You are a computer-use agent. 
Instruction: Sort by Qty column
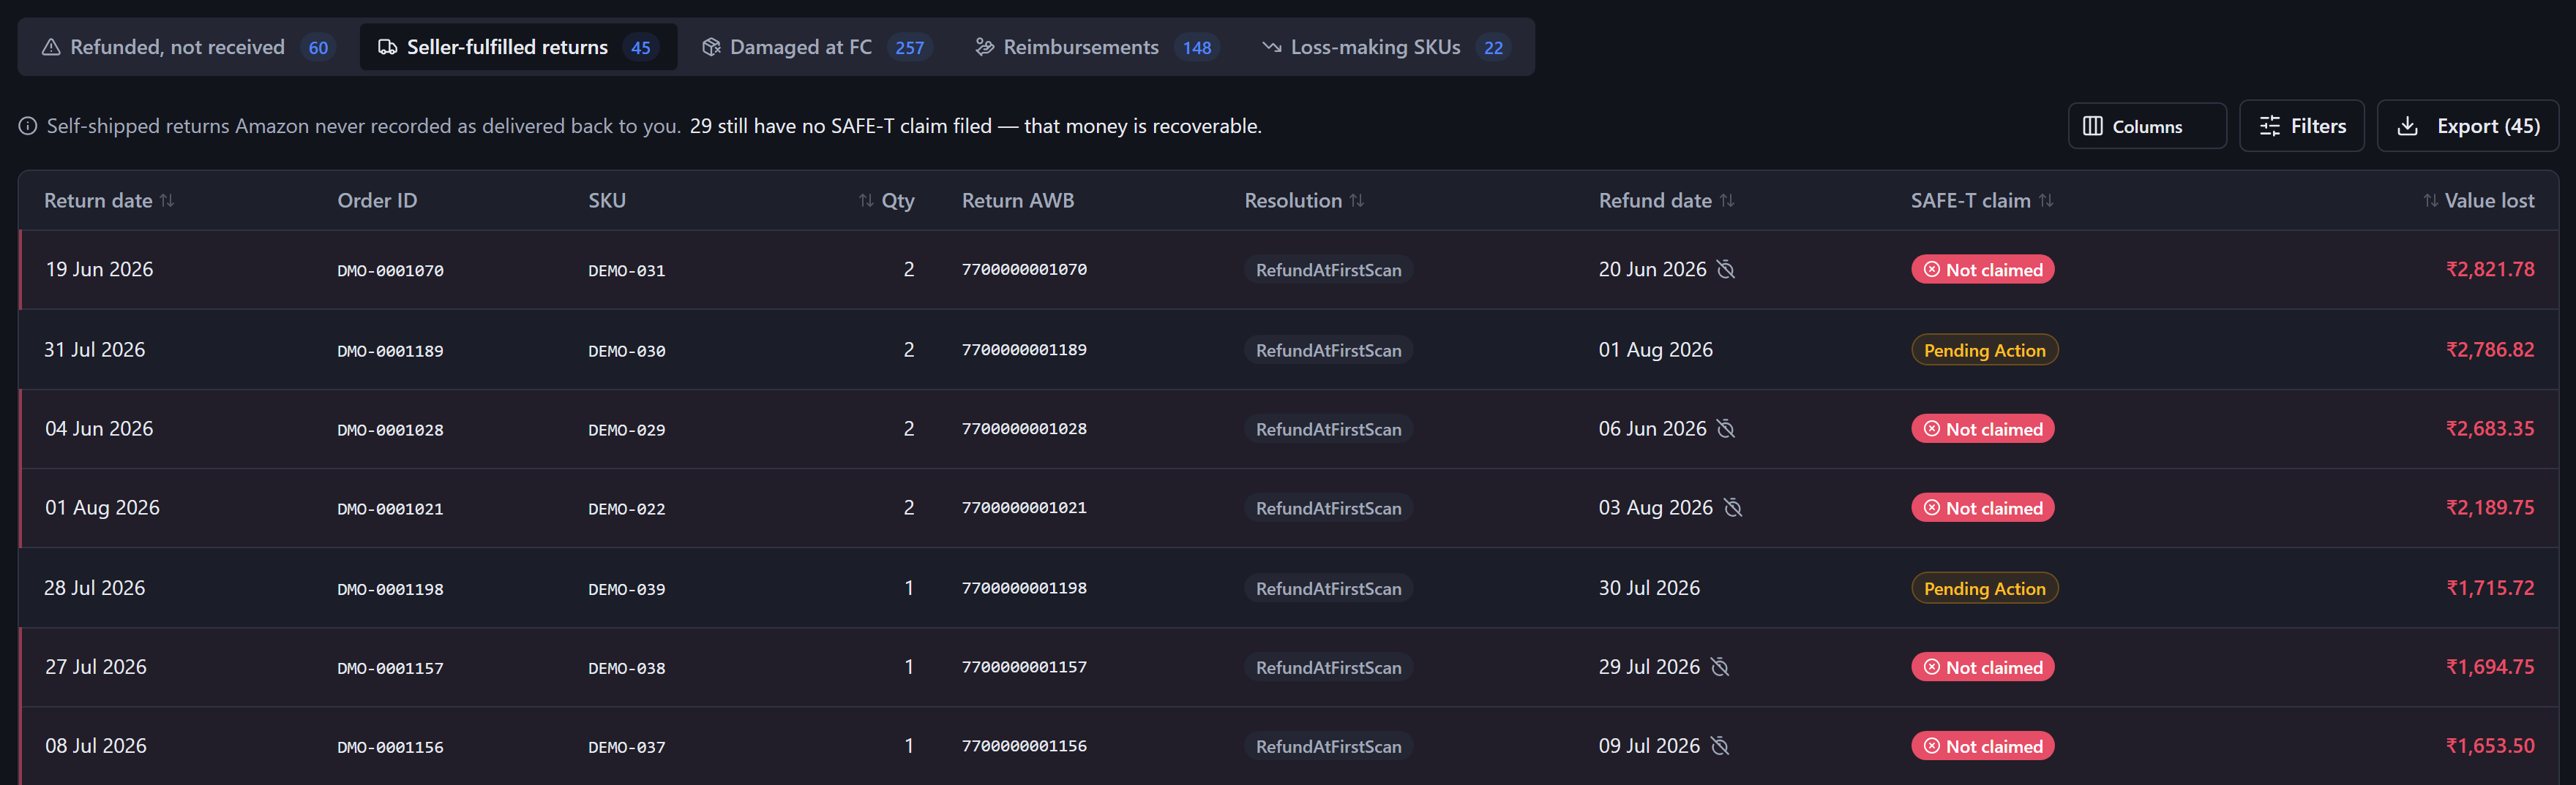[886, 201]
